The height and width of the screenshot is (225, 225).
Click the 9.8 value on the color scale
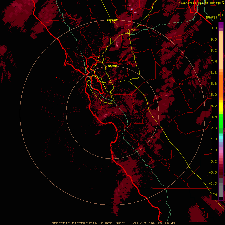214,28
